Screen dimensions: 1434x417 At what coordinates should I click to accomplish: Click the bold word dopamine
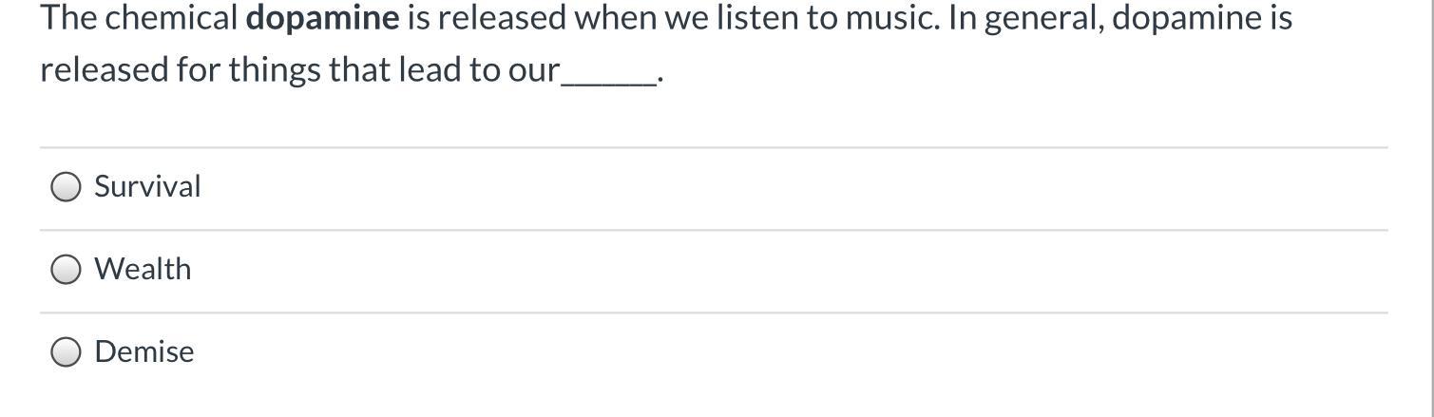[x=322, y=18]
